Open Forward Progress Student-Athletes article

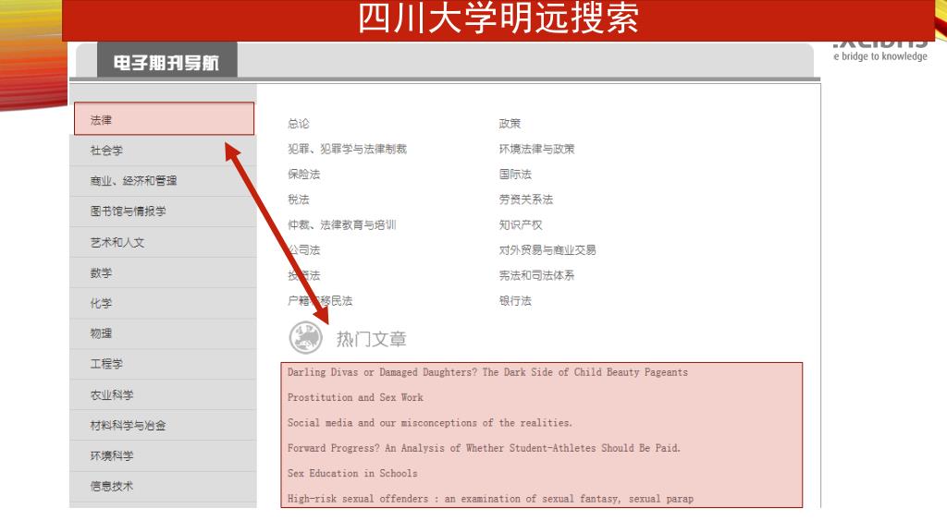484,448
